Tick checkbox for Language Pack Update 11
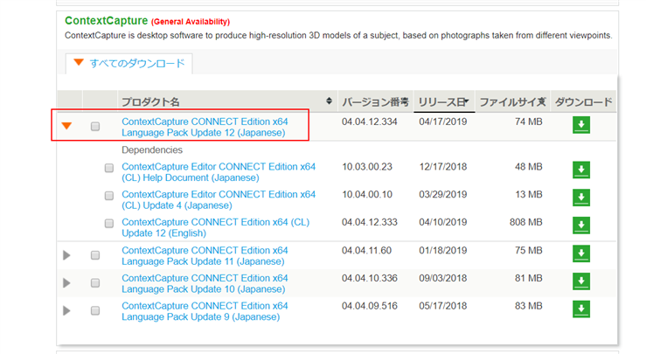 coord(95,255)
